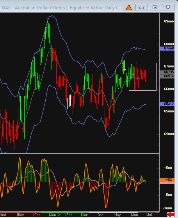Click the Feb label on time axis

(69, 215)
